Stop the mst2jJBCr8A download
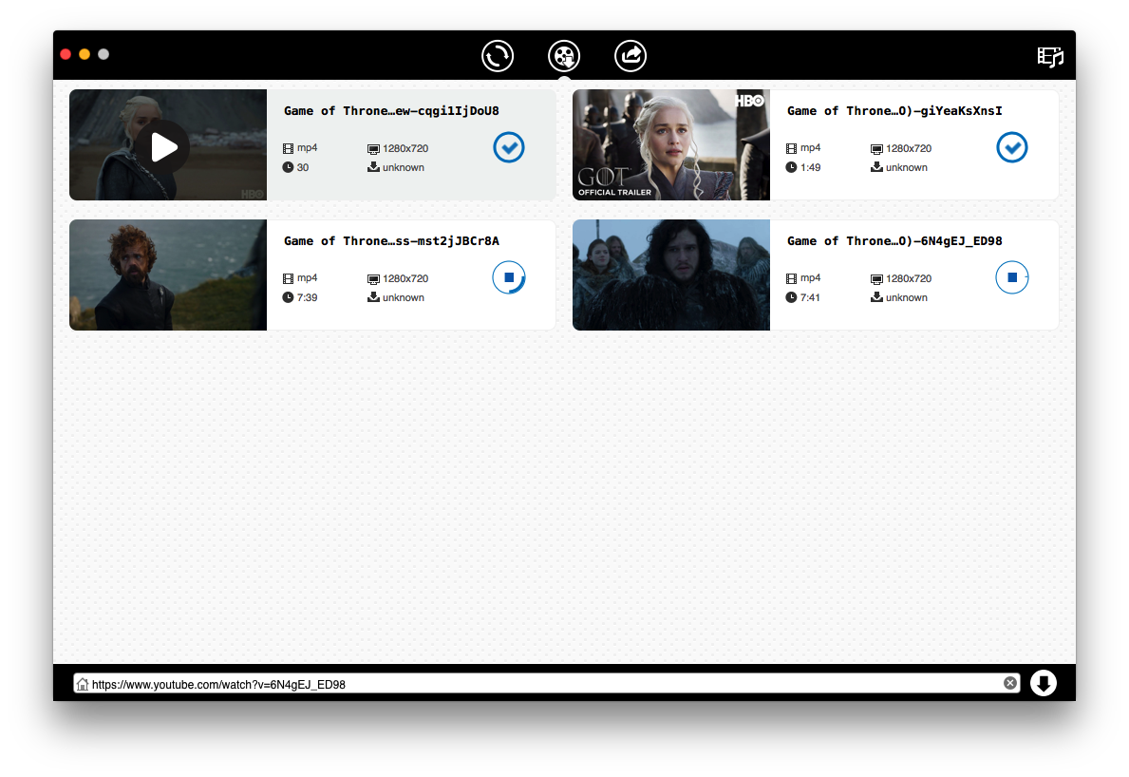This screenshot has height=777, width=1129. point(509,277)
